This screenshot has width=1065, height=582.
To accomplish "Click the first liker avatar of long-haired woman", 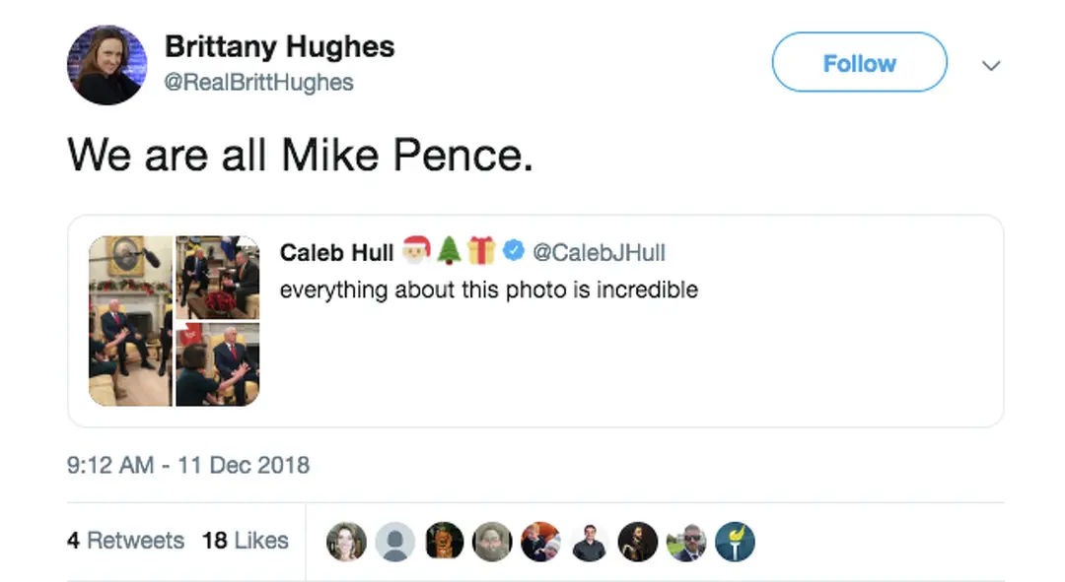I will point(347,542).
